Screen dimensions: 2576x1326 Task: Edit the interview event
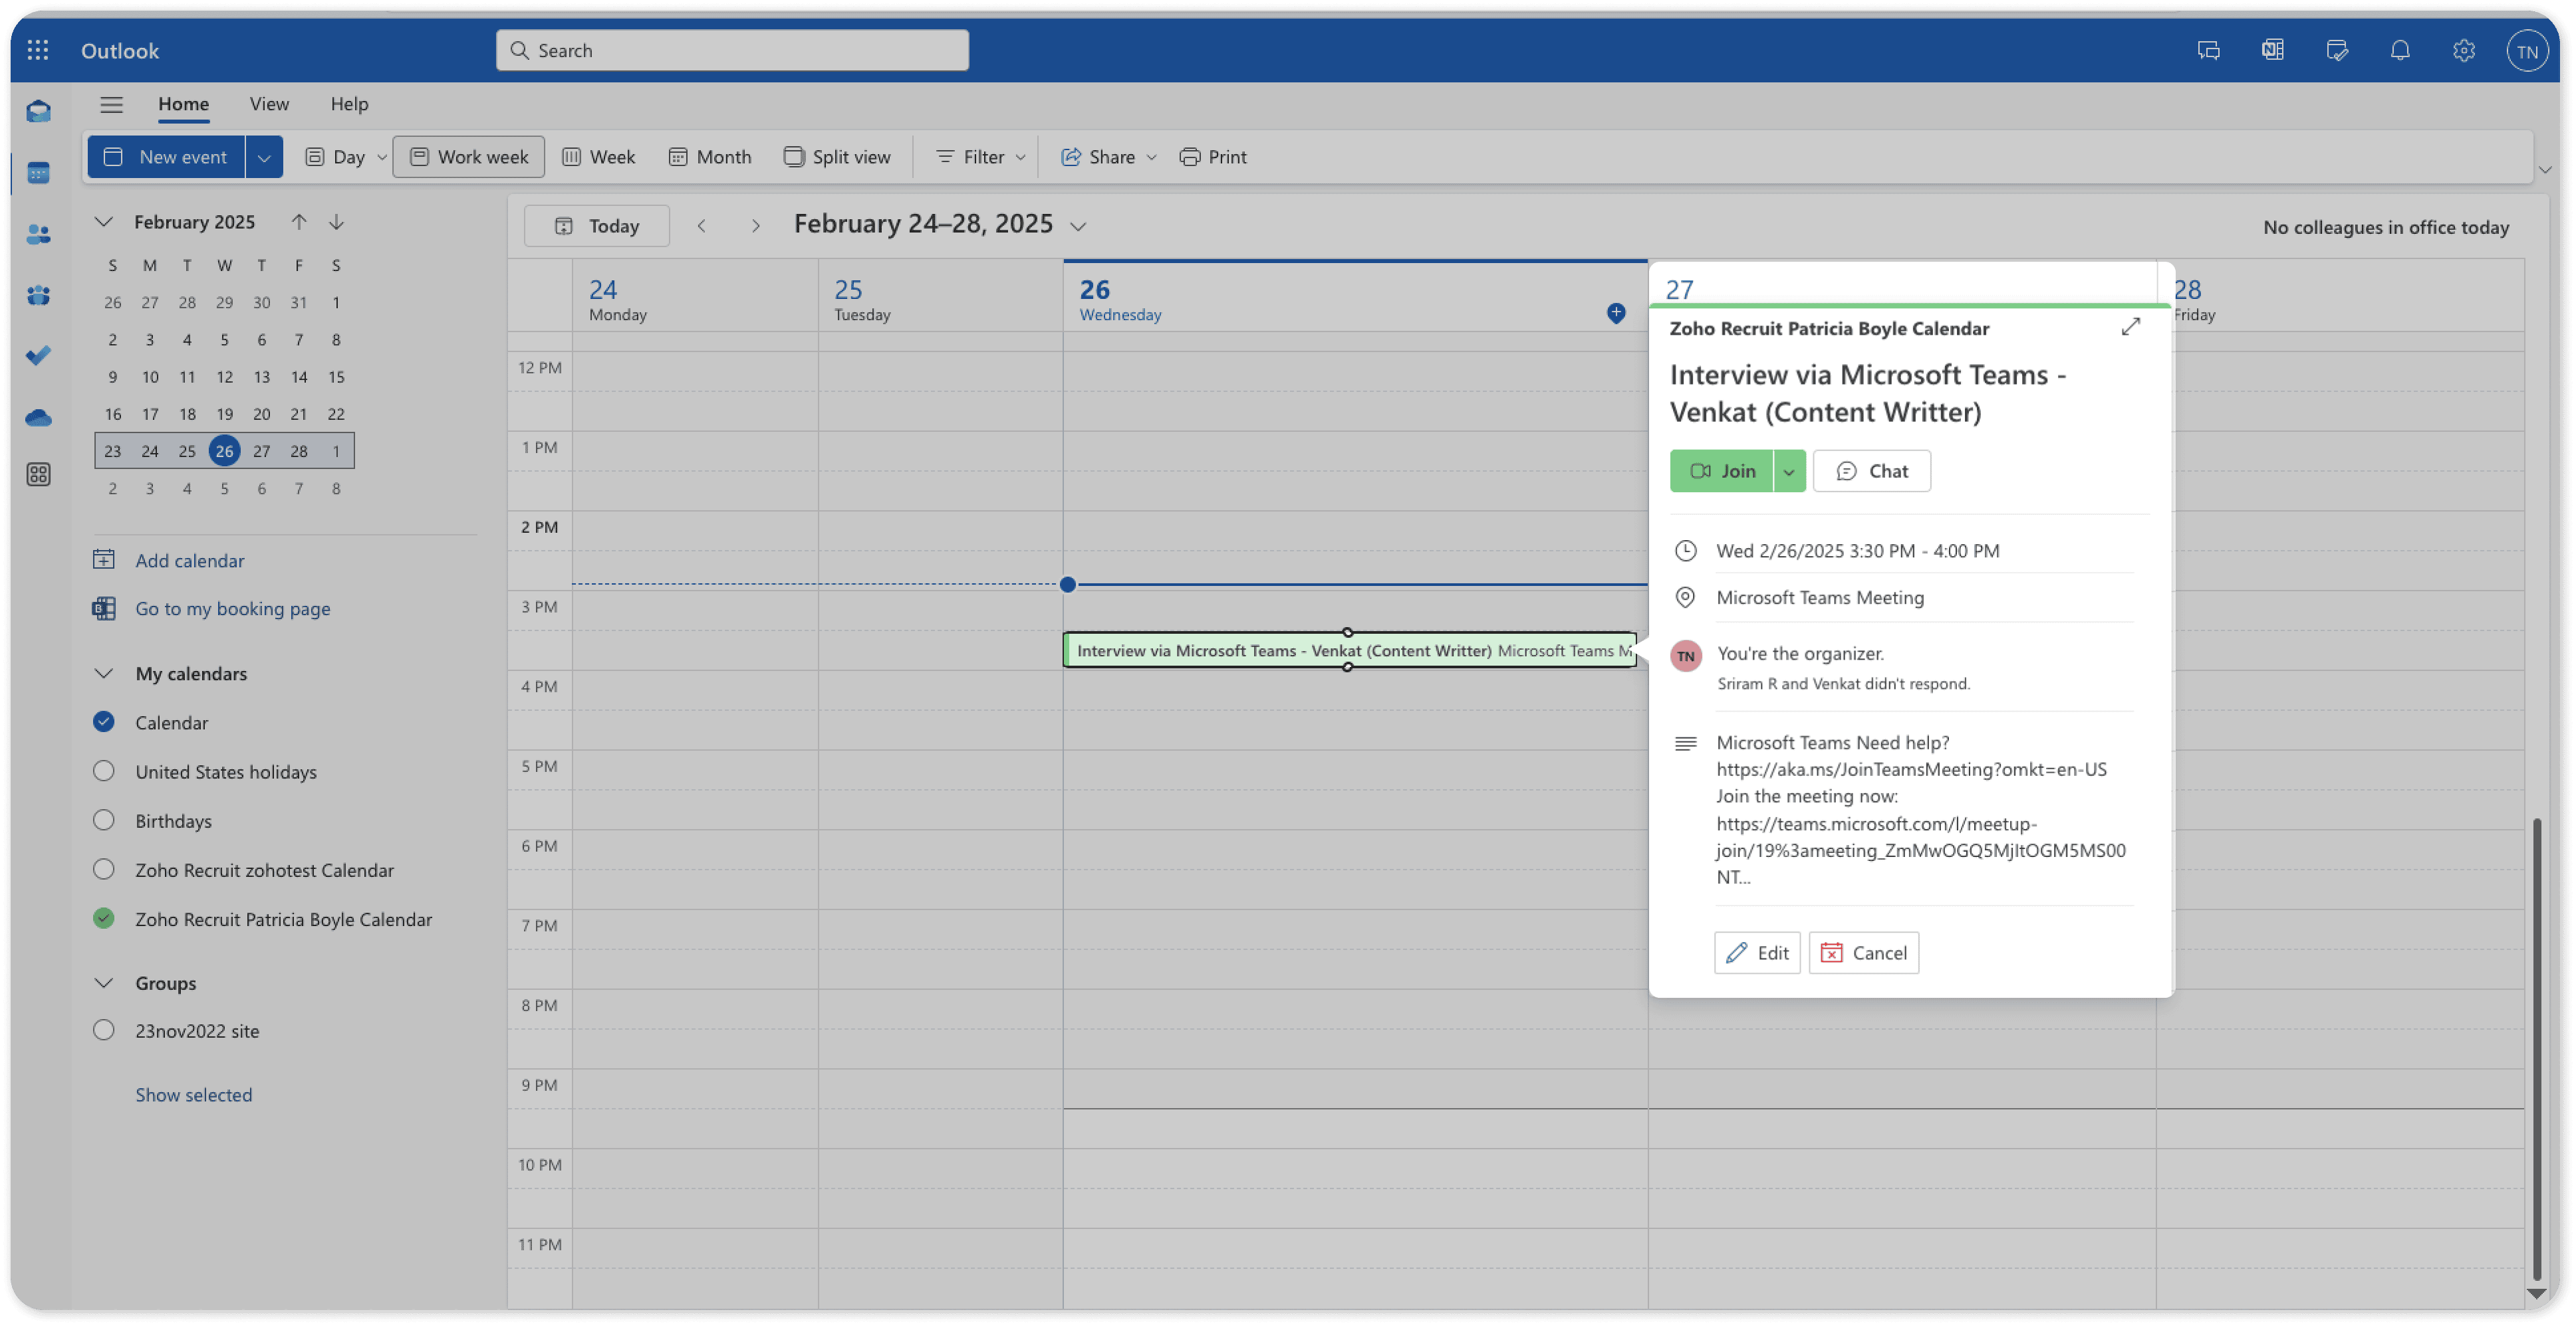click(x=1757, y=952)
